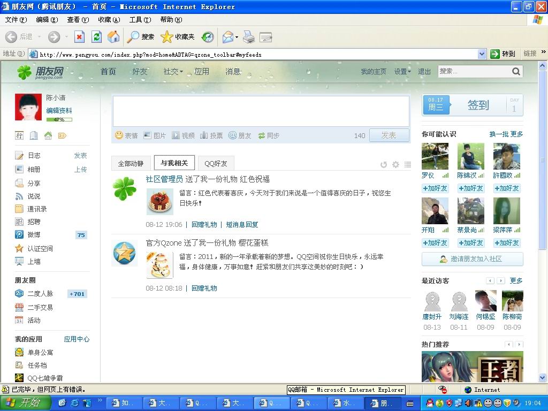Insert emoticon via 表情 icon
This screenshot has width=548, height=411.
click(126, 135)
